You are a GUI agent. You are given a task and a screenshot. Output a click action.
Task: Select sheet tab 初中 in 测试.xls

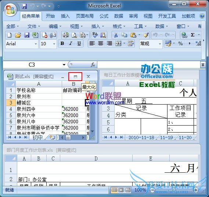[37, 137]
